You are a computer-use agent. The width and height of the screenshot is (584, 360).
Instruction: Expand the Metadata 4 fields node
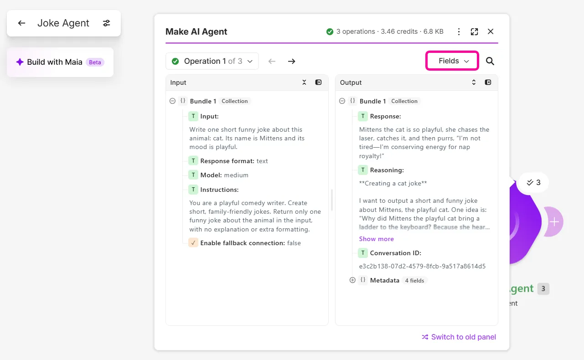click(352, 280)
